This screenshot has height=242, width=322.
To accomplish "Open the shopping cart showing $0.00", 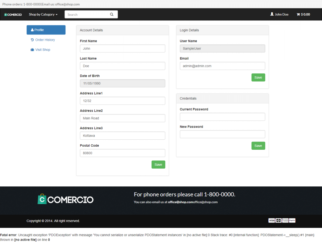I will [x=303, y=14].
